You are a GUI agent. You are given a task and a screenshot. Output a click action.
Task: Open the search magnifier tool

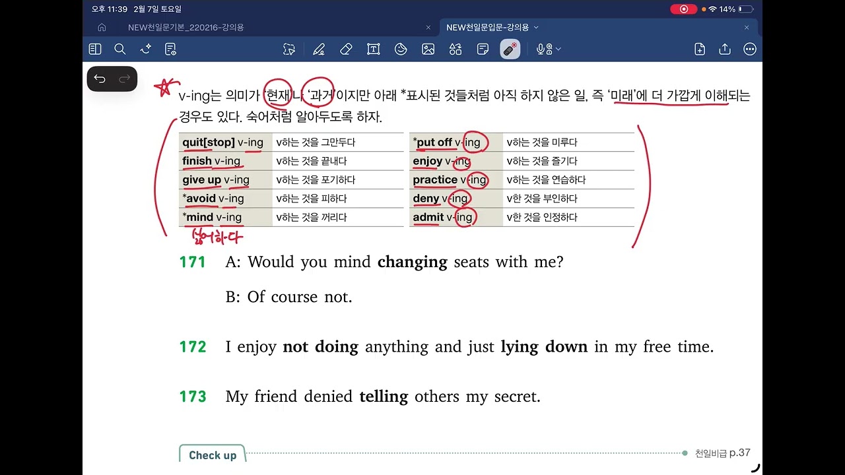pos(119,49)
